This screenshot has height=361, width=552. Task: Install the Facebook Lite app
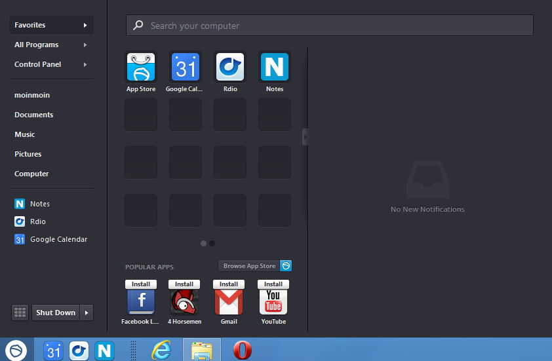coord(141,284)
